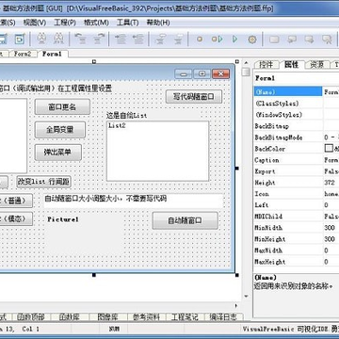Open the 参考资料 bottom tab
This screenshot has width=339, height=339.
[x=146, y=317]
